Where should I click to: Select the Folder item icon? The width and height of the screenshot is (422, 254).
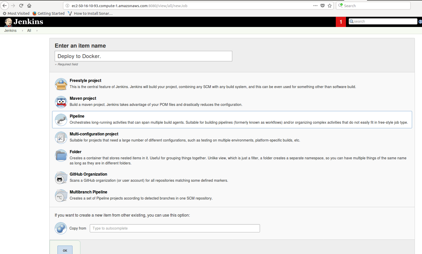61,156
